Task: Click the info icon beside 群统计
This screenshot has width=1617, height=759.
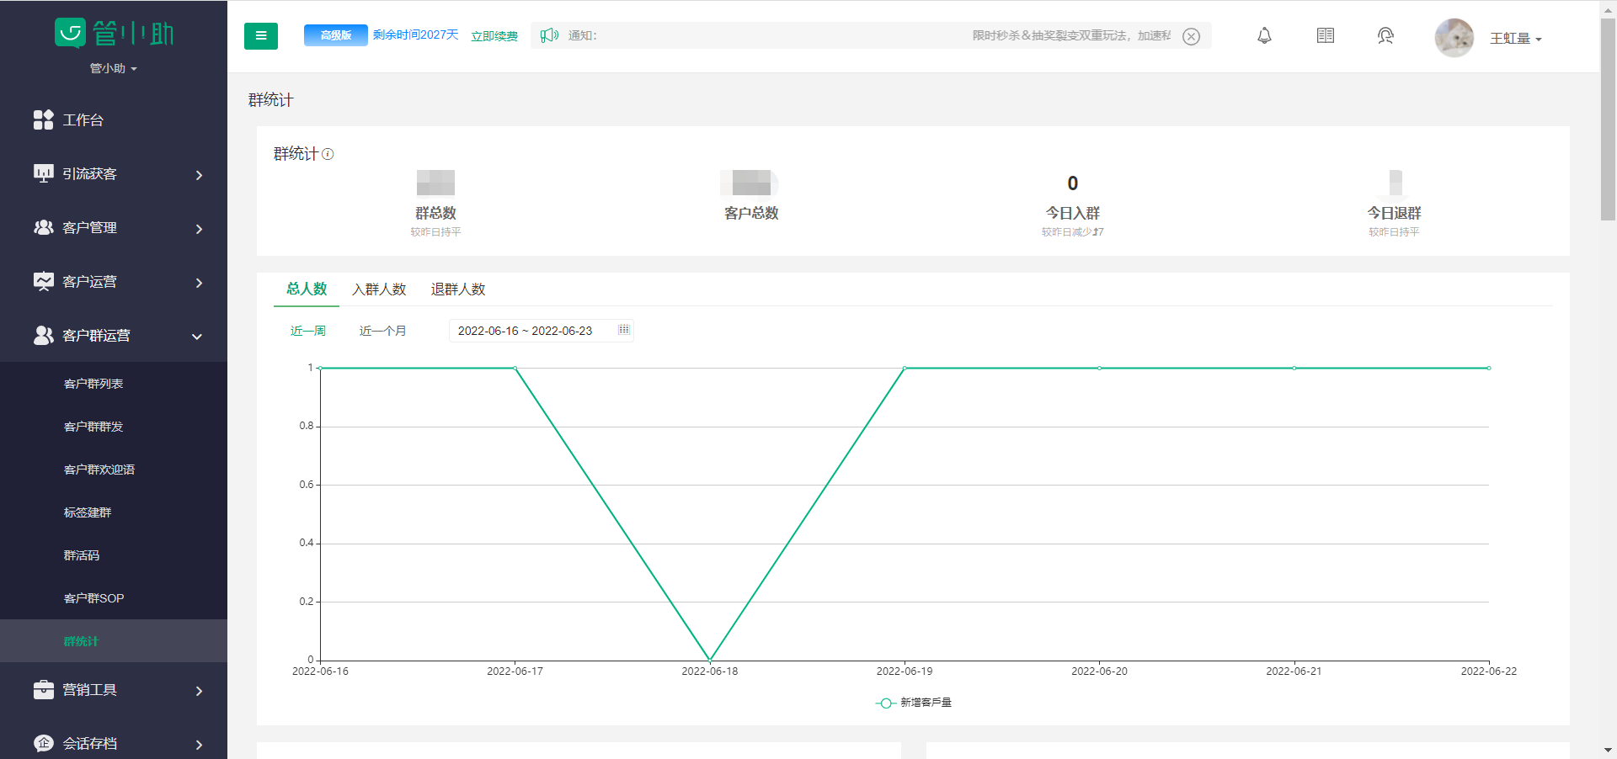Action: pos(328,154)
